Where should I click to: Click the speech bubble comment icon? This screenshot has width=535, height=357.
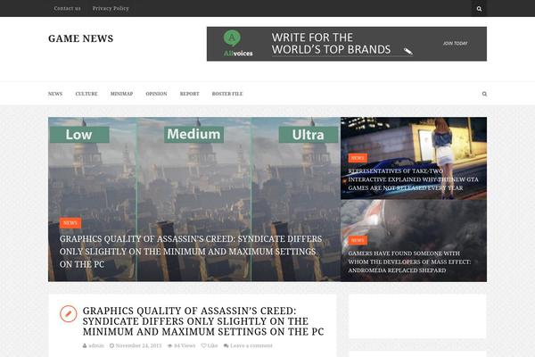click(226, 345)
